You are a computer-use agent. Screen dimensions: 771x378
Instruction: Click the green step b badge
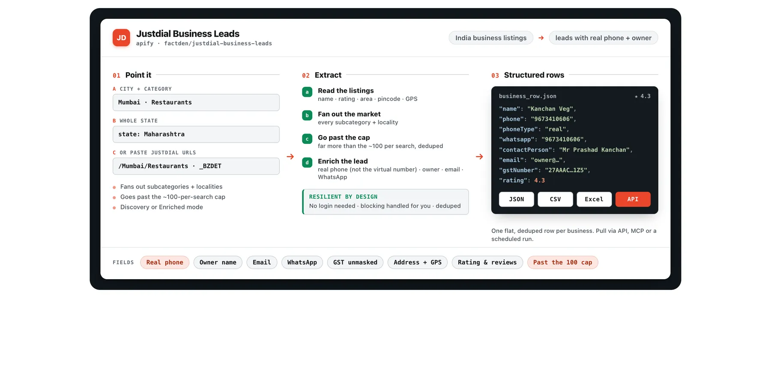click(x=307, y=116)
